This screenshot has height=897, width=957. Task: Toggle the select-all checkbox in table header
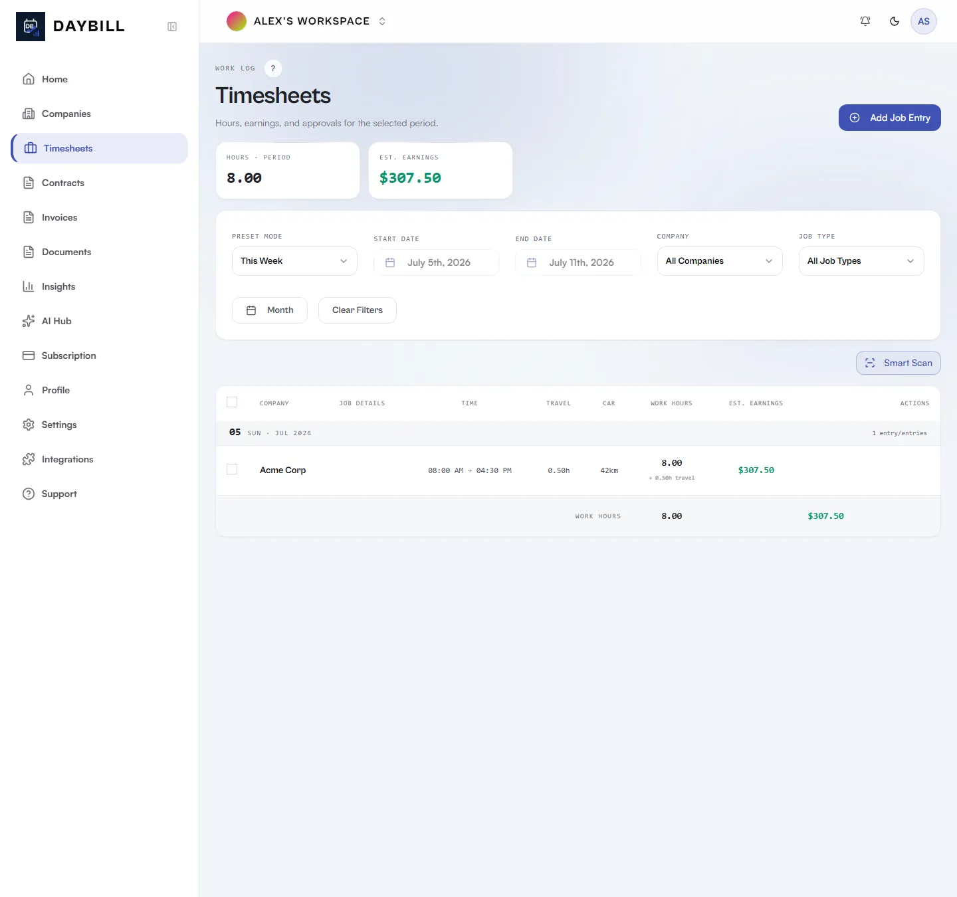[232, 402]
